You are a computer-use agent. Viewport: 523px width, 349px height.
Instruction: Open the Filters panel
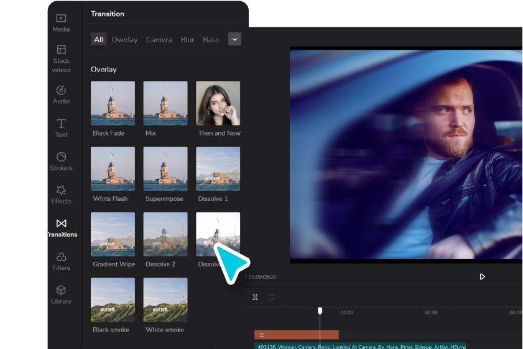[x=61, y=261]
